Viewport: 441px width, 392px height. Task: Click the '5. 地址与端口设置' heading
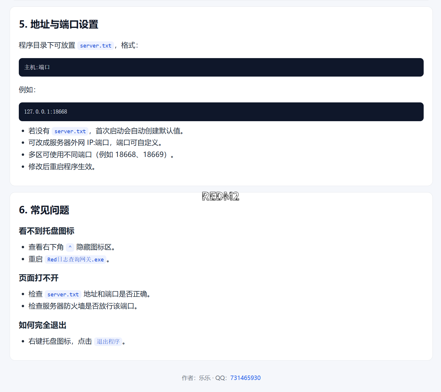[59, 24]
